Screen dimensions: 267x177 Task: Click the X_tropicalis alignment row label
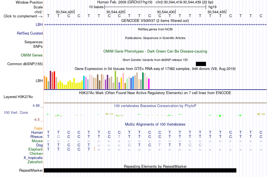tap(33, 158)
